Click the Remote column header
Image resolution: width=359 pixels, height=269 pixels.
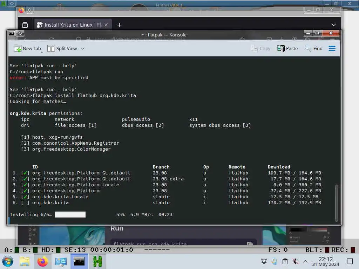pos(237,167)
